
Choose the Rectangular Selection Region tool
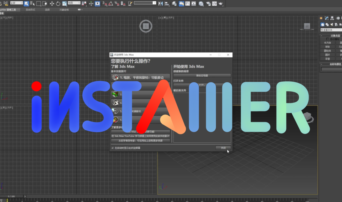[39, 3]
